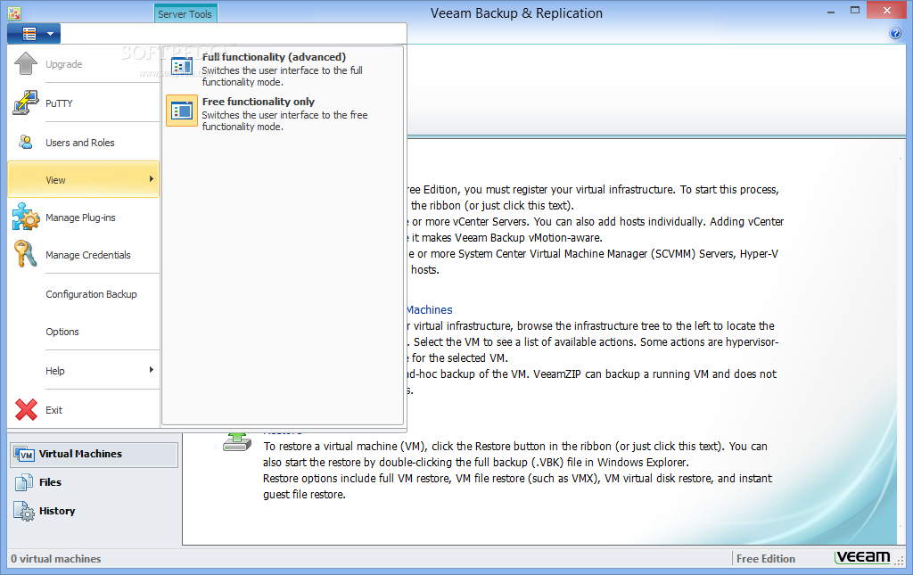
Task: Open the History pane button
Action: [x=94, y=511]
